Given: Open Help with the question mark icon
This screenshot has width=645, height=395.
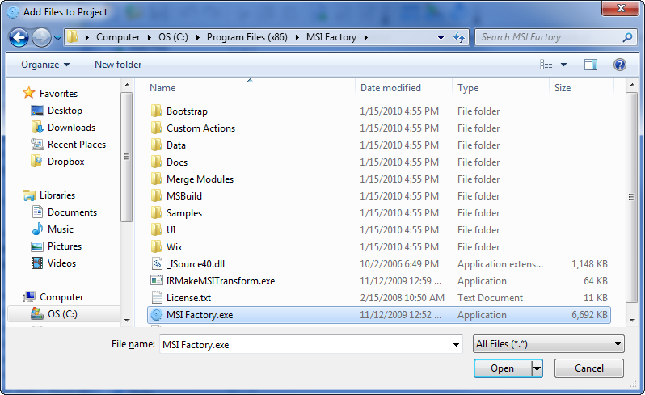Looking at the screenshot, I should pyautogui.click(x=619, y=65).
